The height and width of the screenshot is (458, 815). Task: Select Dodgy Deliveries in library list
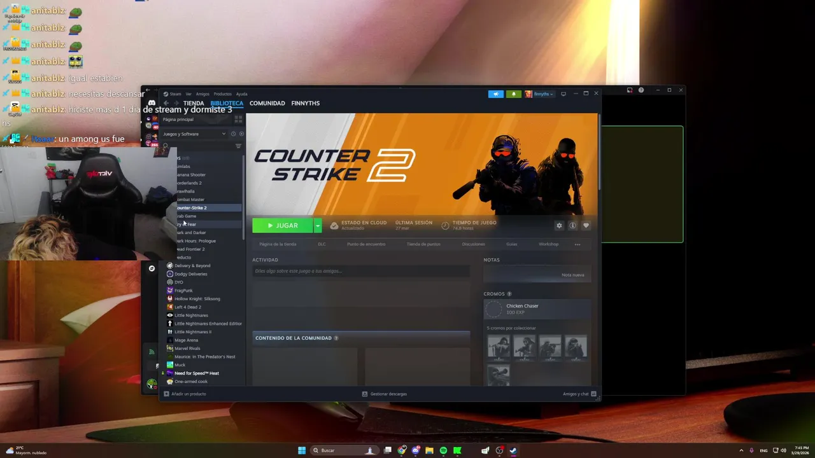(190, 274)
